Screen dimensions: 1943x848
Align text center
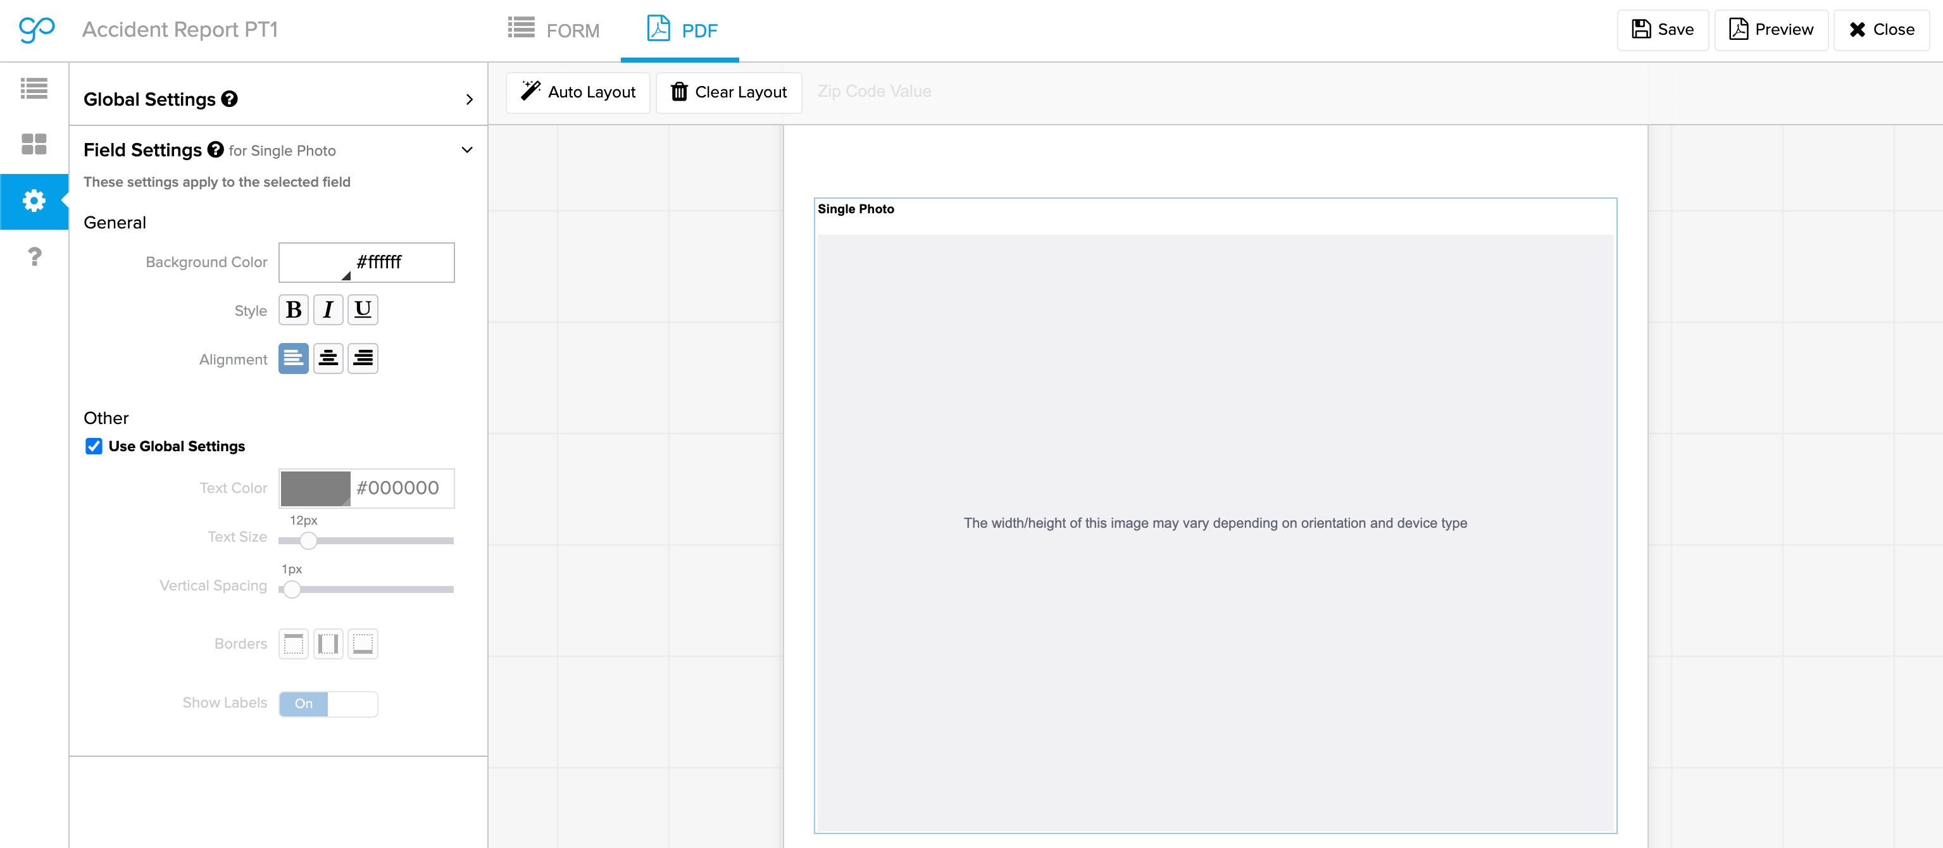[x=328, y=358]
